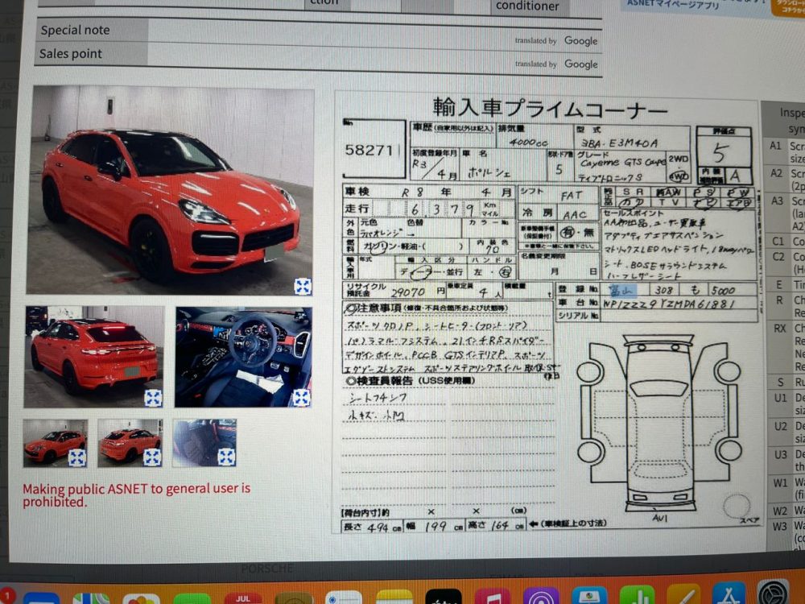This screenshot has width=805, height=604.
Task: Open the large red Cayenne front photo
Action: 169,189
